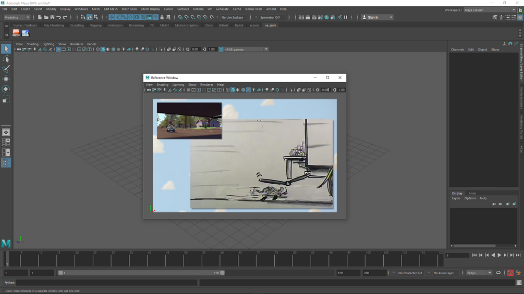Activate the Lasso Select tool
Viewport: 524px width, 294px height.
[x=6, y=59]
